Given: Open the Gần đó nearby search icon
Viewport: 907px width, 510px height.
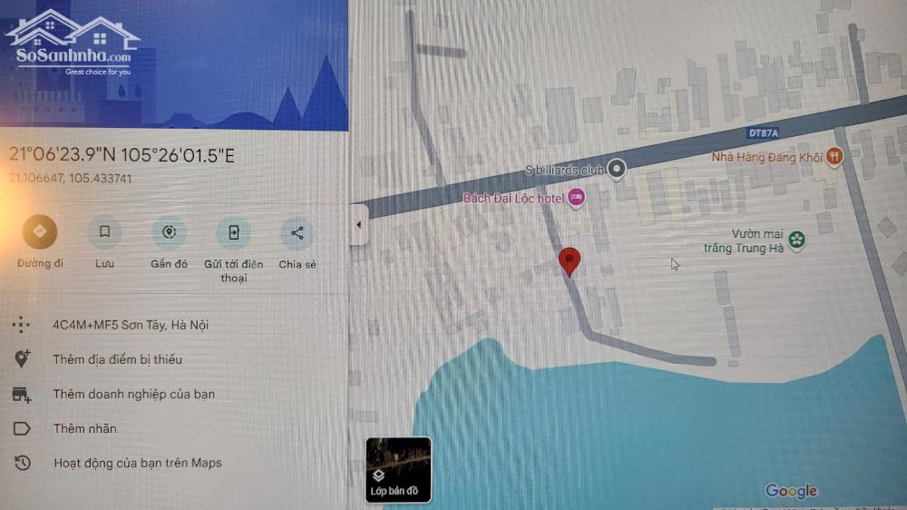Looking at the screenshot, I should point(169,232).
